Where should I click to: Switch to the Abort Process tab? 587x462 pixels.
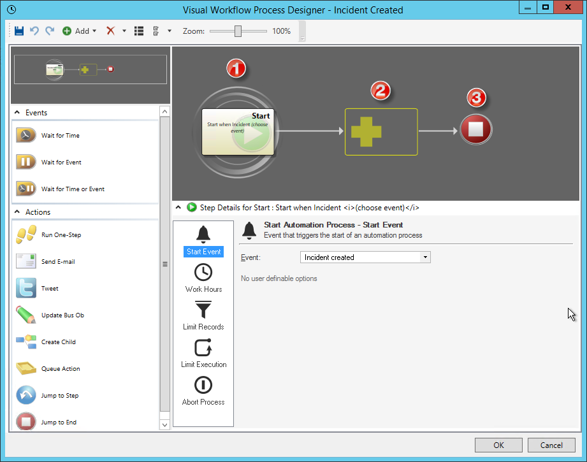(x=203, y=391)
